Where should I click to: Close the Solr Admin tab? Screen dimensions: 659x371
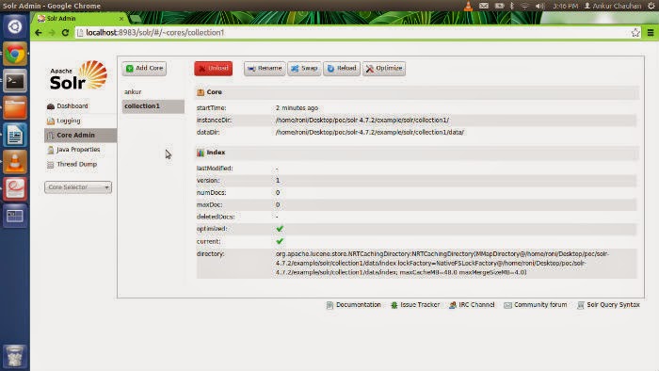[x=121, y=19]
